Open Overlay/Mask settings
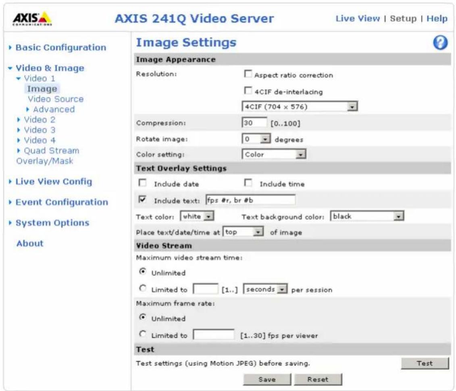456x391 pixels. point(45,161)
